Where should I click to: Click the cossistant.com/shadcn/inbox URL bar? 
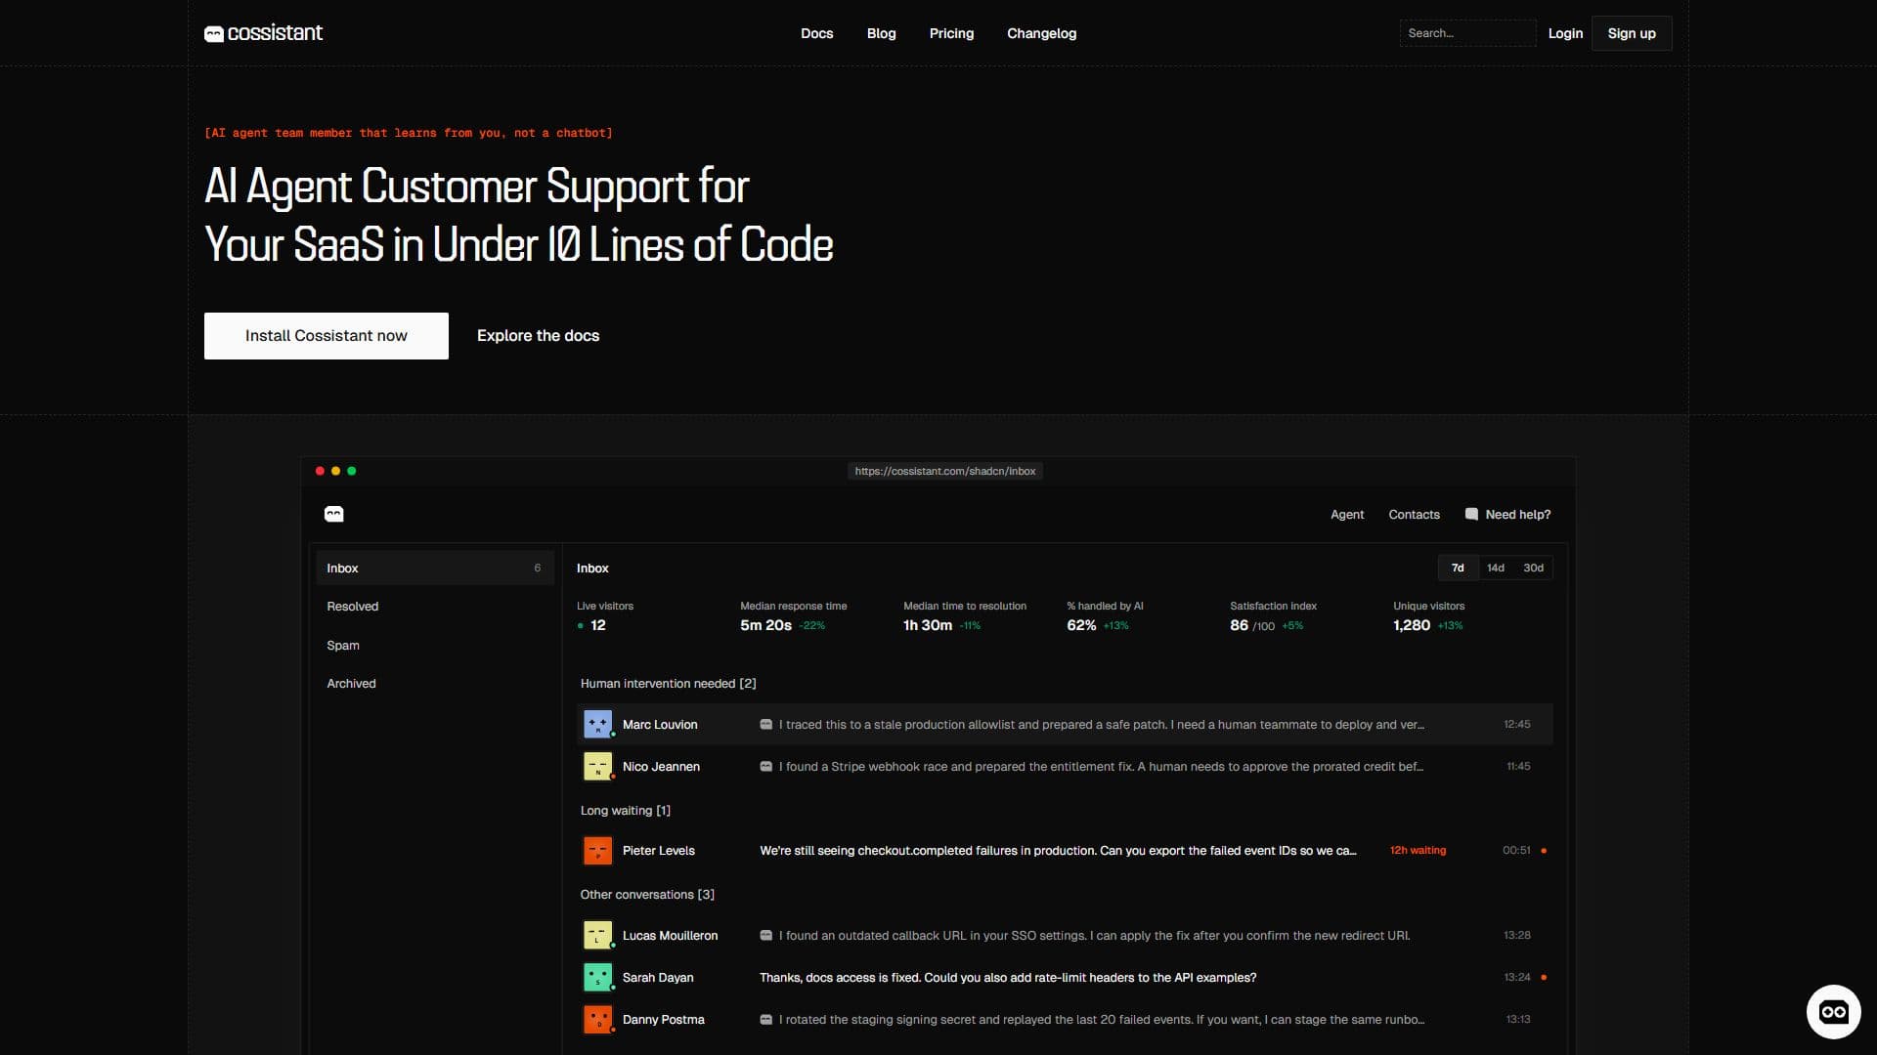pos(945,471)
